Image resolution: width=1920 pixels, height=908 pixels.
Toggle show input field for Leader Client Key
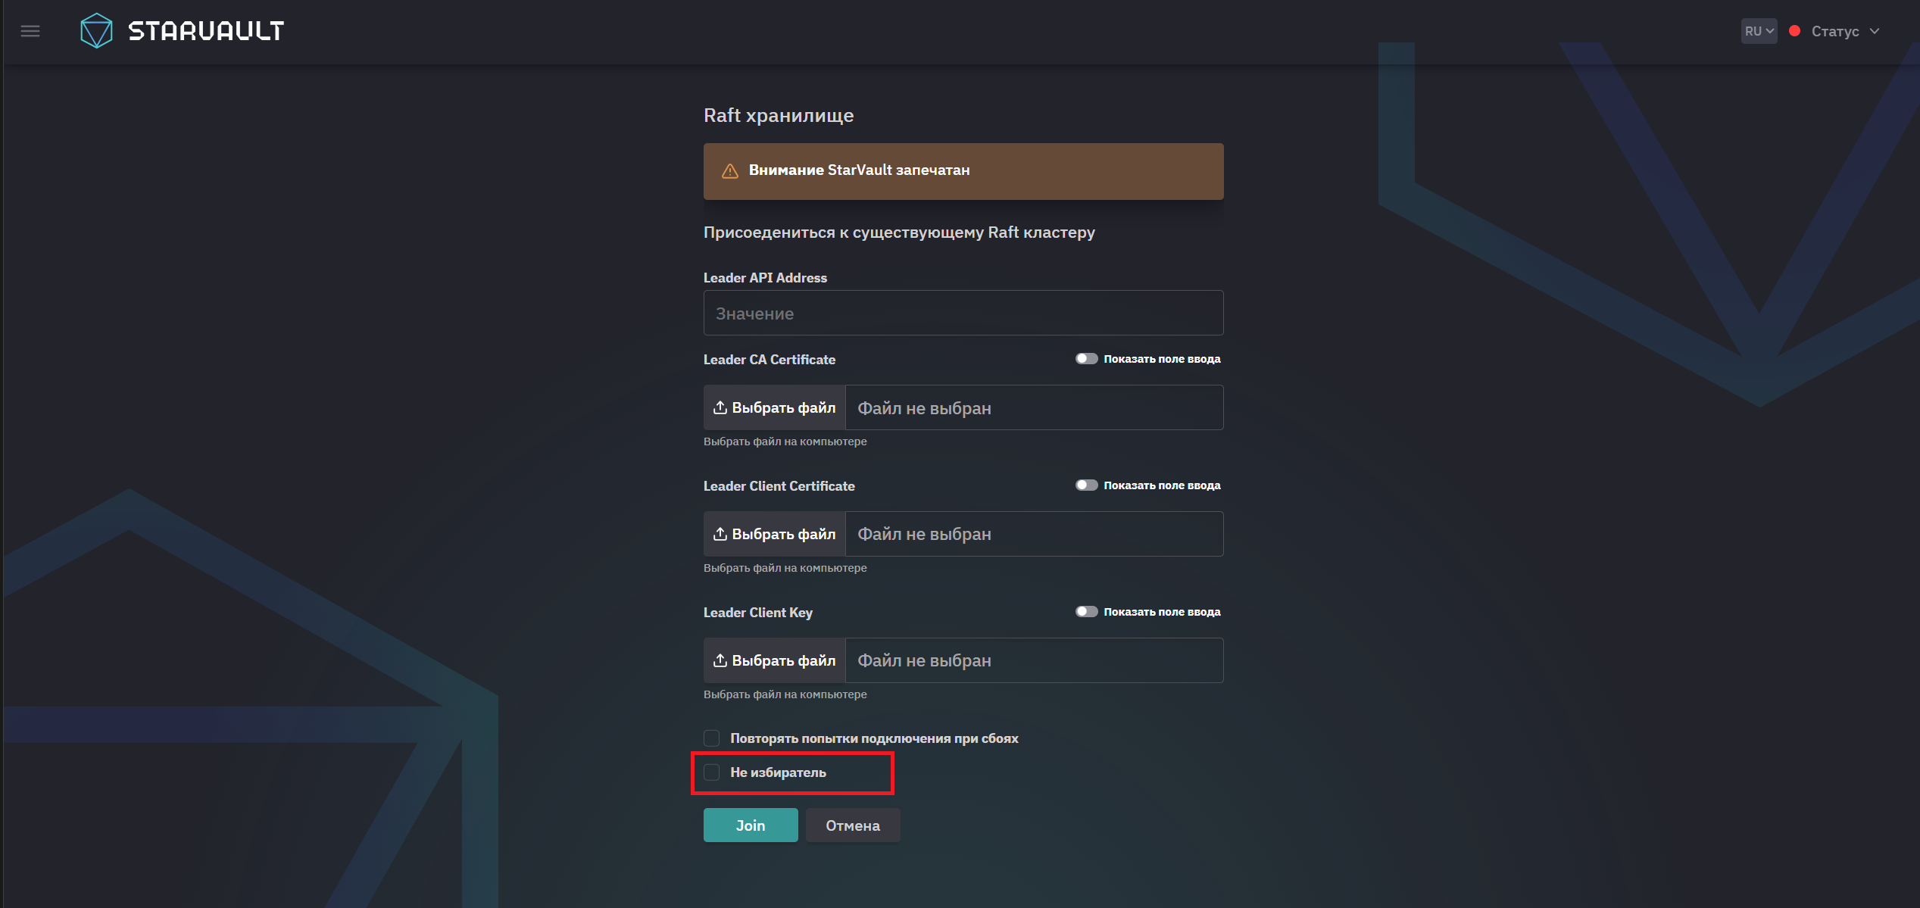point(1086,612)
